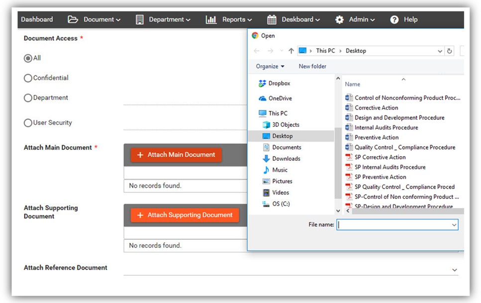Click the Chrome icon in Open dialog title
Screen dimensions: 481x303
(x=255, y=36)
